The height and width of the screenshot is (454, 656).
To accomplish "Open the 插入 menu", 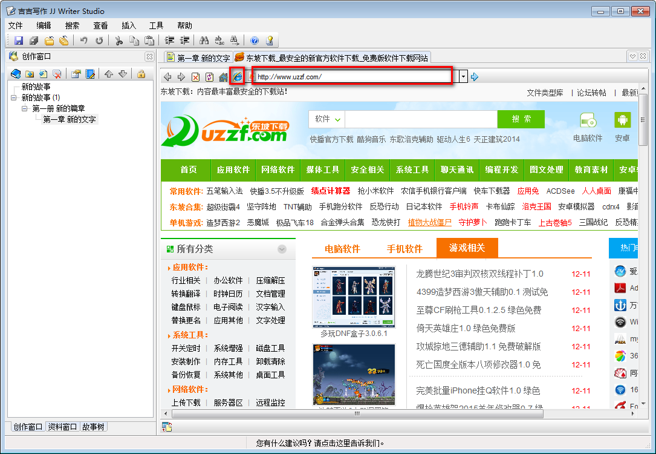I will [129, 25].
